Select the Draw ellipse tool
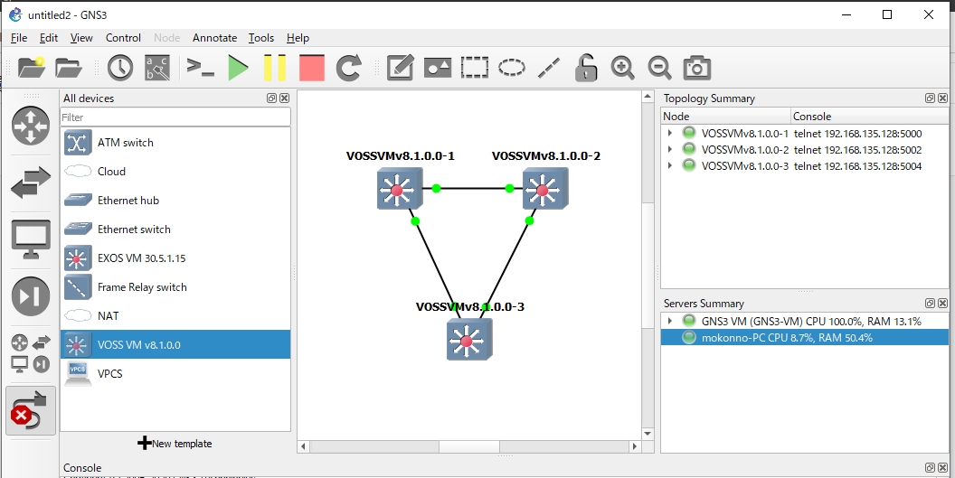The image size is (955, 478). click(512, 68)
